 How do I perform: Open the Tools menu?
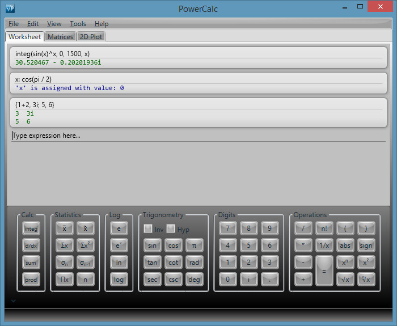click(x=78, y=24)
